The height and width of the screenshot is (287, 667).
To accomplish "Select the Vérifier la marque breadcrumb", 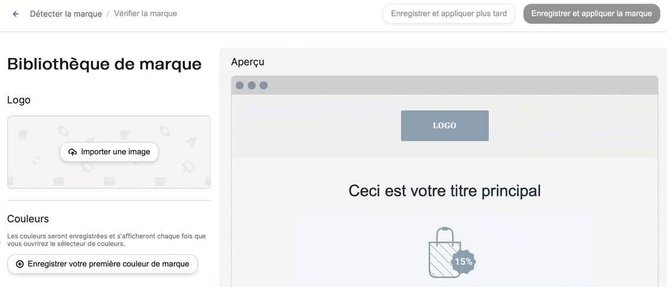I will (145, 13).
